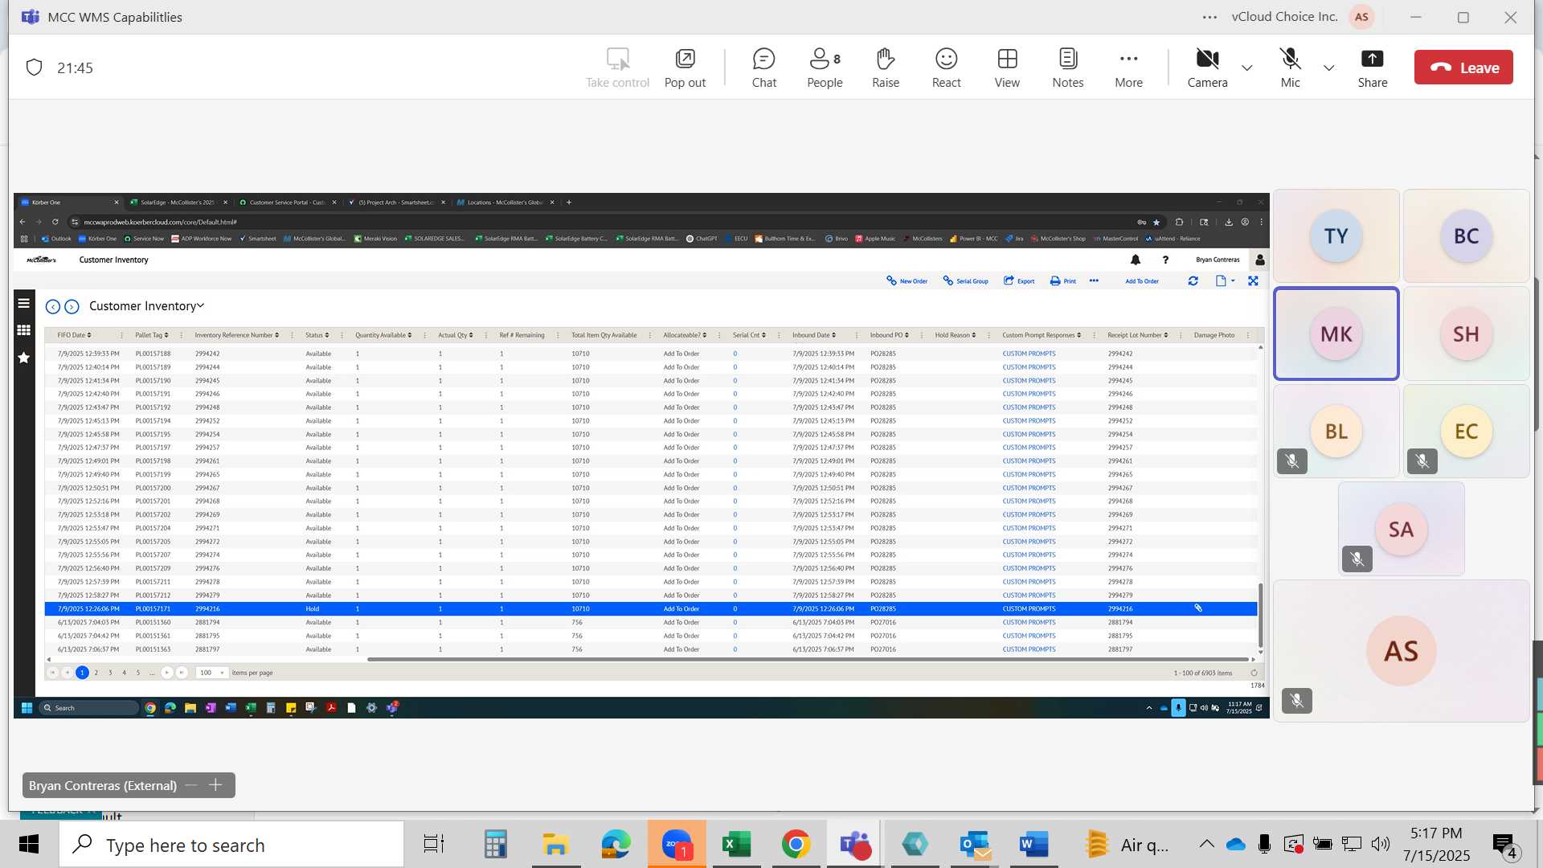Zoom out on Bryan Contreras's shared content

[x=191, y=785]
